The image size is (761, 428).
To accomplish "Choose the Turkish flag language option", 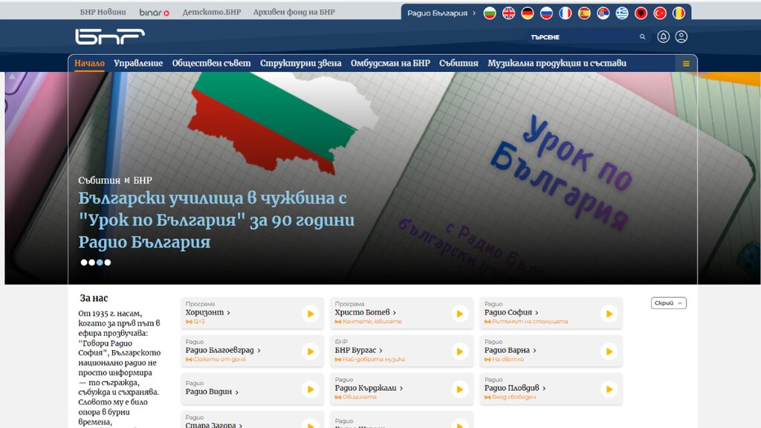I will pyautogui.click(x=660, y=13).
